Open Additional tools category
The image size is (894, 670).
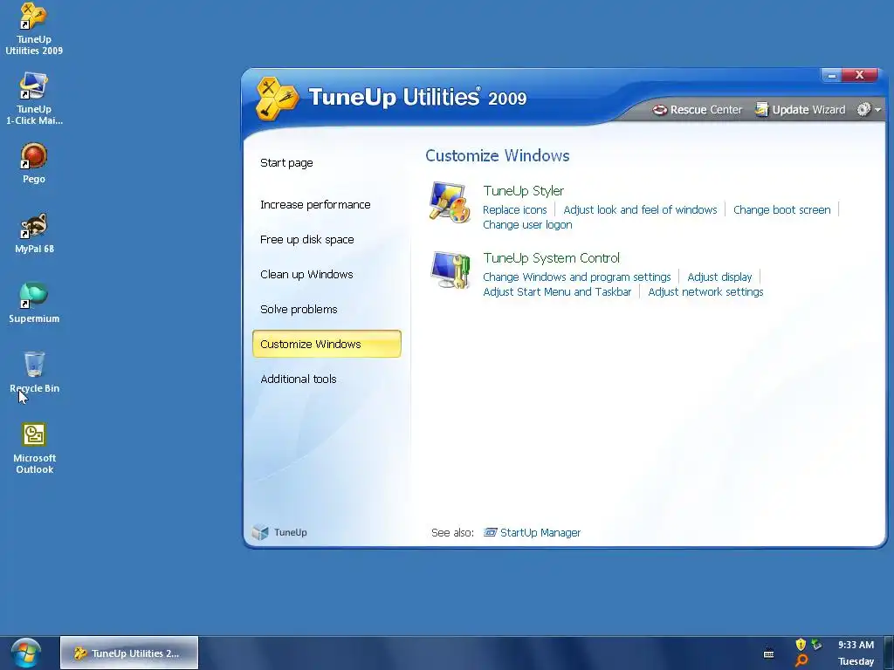coord(299,379)
